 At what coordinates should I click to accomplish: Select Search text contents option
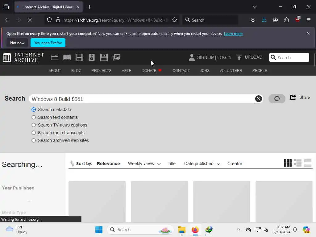(34, 117)
